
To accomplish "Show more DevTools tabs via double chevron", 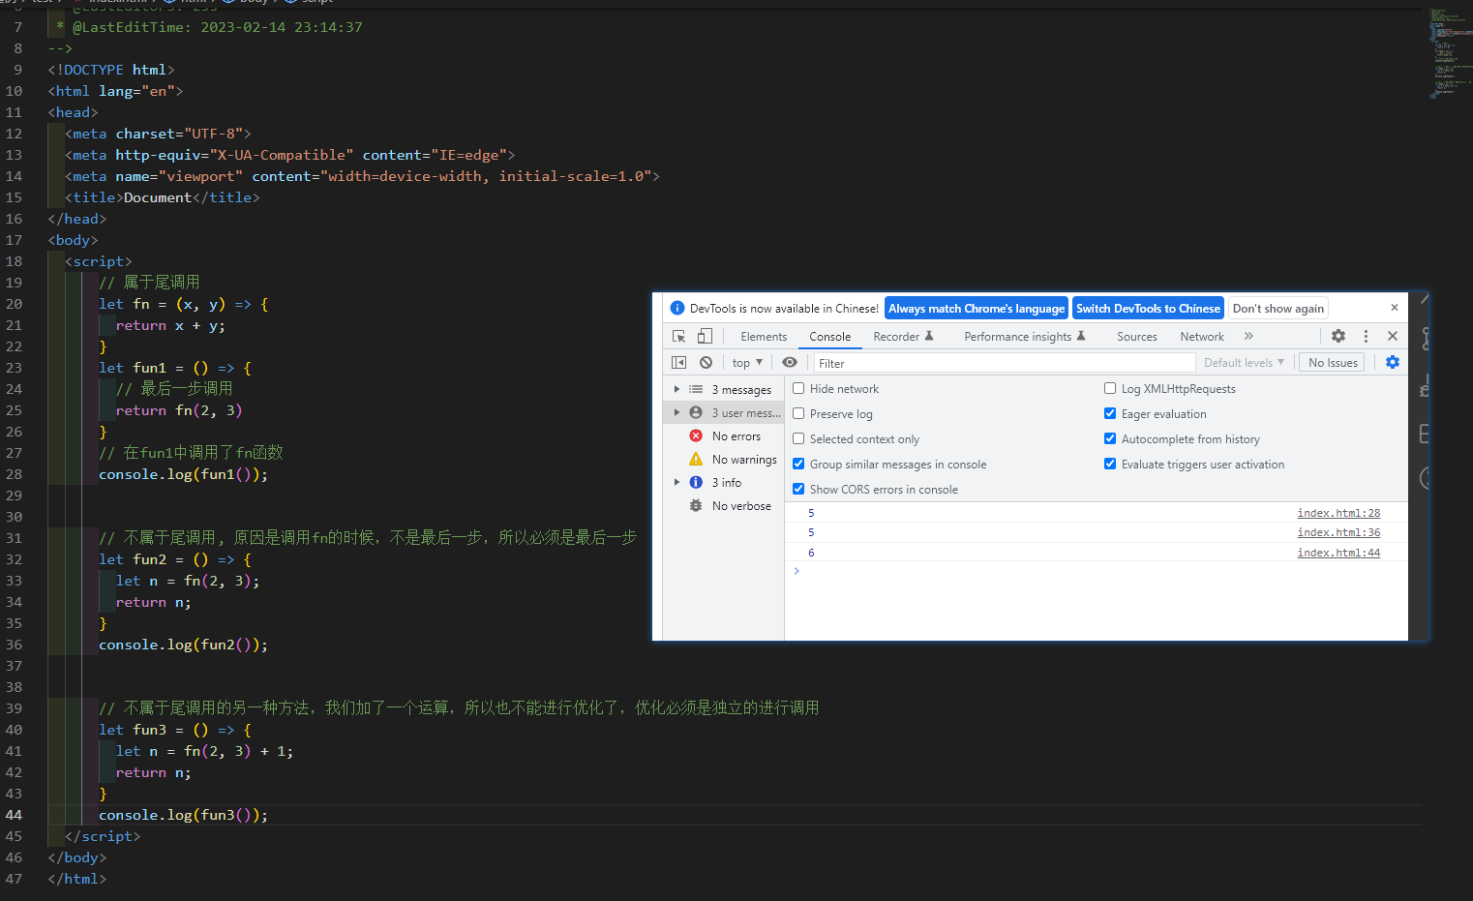I will pyautogui.click(x=1248, y=336).
